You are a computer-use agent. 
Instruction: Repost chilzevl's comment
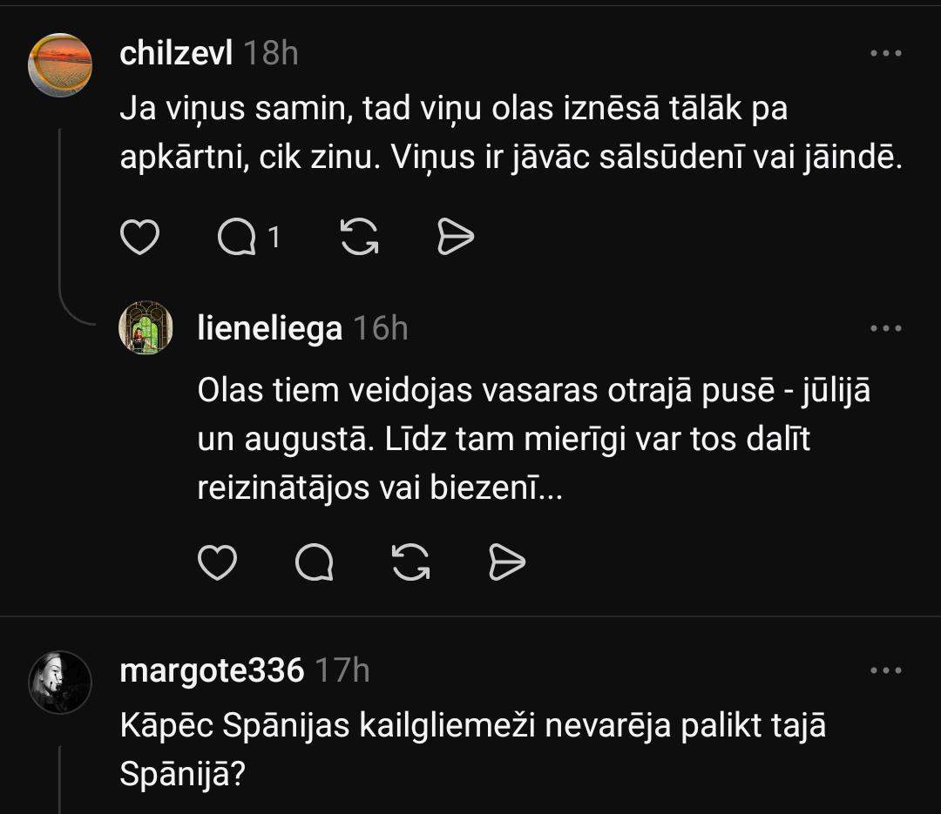pyautogui.click(x=360, y=236)
